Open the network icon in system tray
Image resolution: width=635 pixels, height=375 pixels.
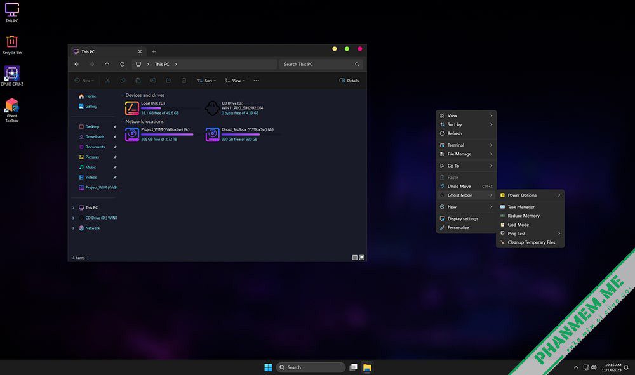[585, 367]
